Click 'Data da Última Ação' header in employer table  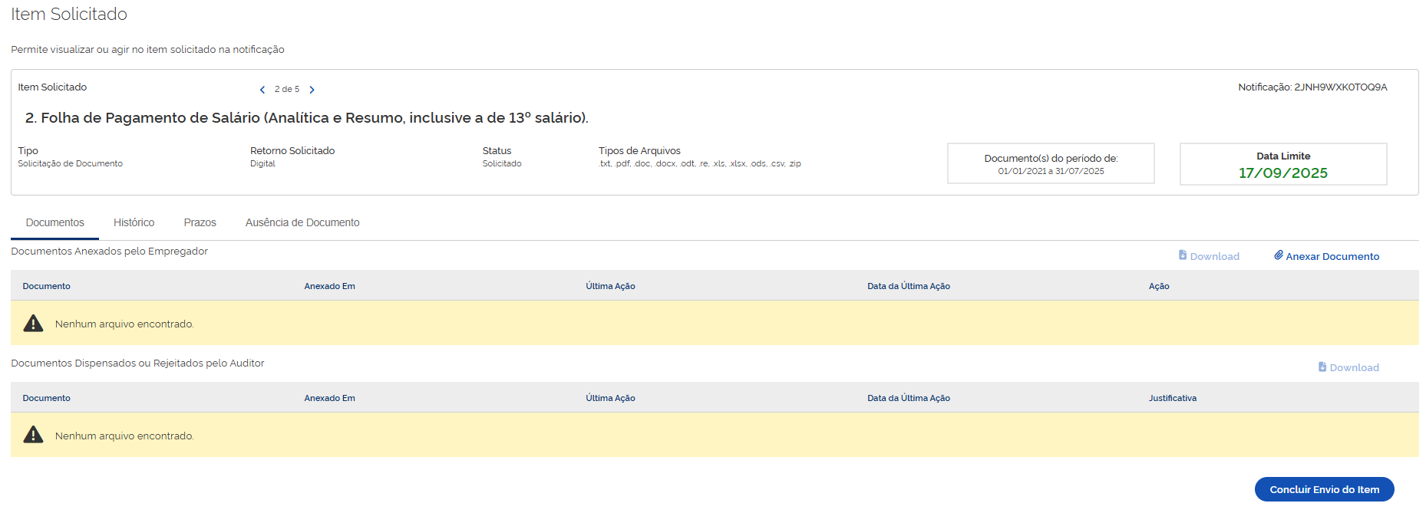(909, 286)
